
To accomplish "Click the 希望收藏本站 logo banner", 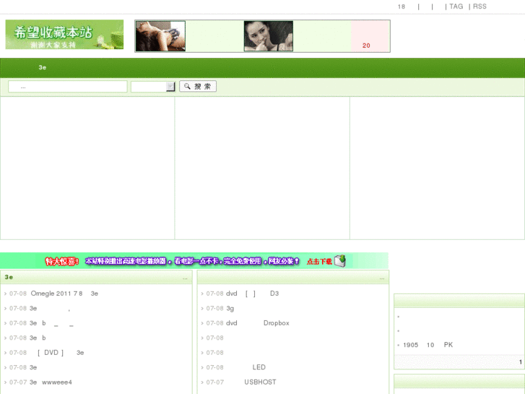I will click(x=64, y=35).
